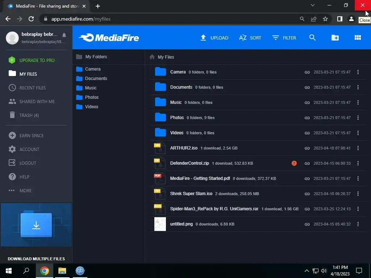Bookmark page with star icon
371x278 pixels.
click(x=325, y=19)
